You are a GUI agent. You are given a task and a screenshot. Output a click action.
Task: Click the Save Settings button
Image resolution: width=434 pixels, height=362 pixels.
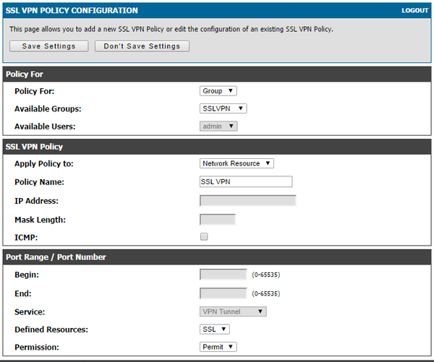(48, 46)
